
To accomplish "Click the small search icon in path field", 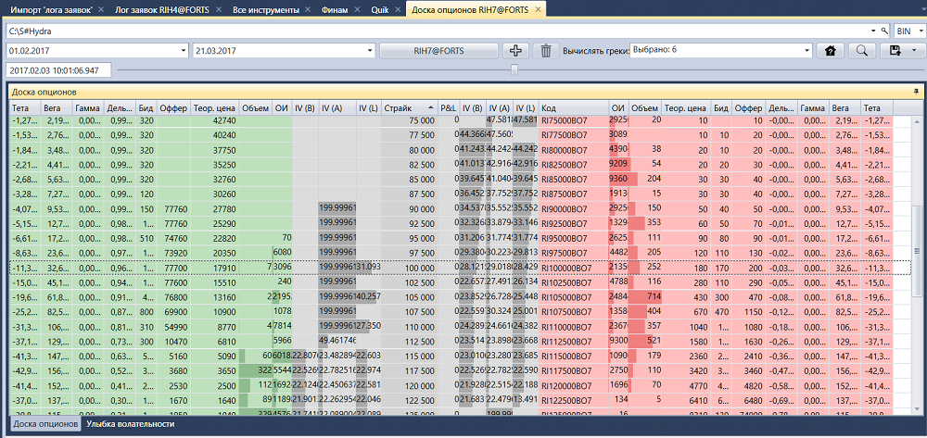I will click(x=884, y=31).
